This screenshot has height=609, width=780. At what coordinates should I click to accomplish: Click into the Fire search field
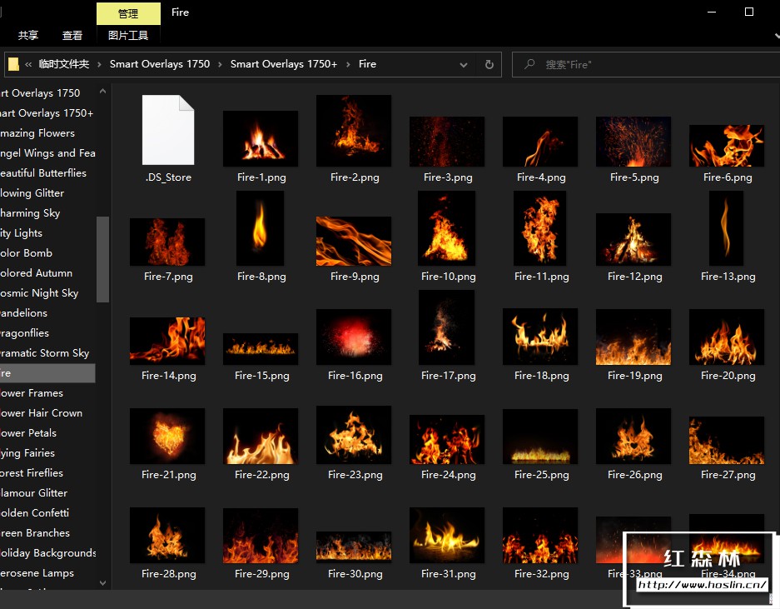pyautogui.click(x=641, y=64)
